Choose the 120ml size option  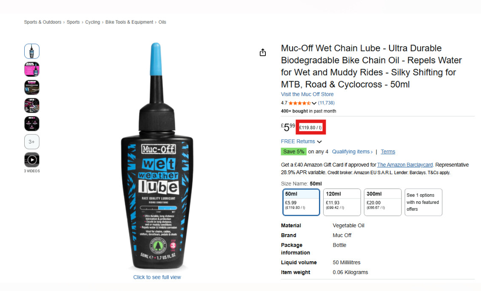(x=342, y=202)
